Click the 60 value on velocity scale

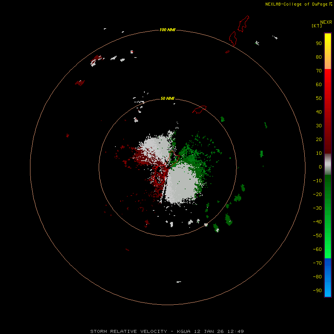319,85
